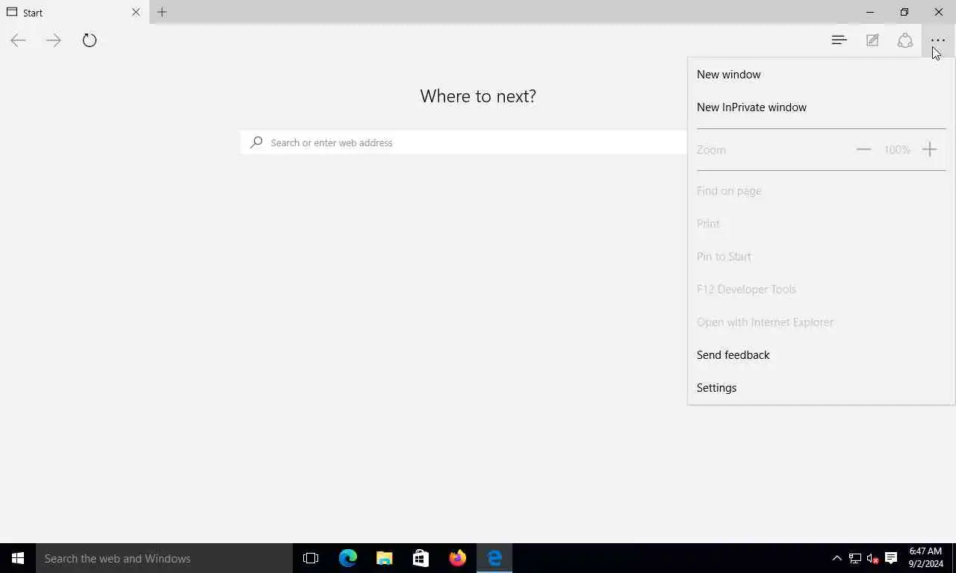Close the More actions ellipsis menu
Viewport: 956px width, 573px height.
tap(938, 40)
